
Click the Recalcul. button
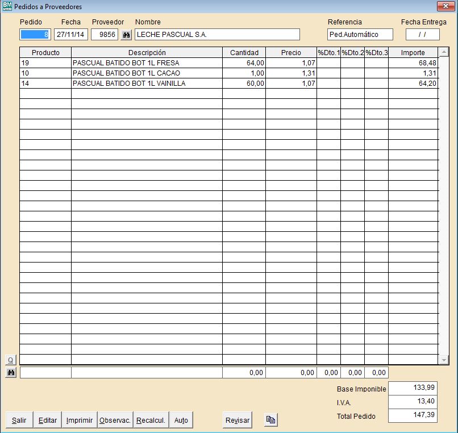pos(151,420)
